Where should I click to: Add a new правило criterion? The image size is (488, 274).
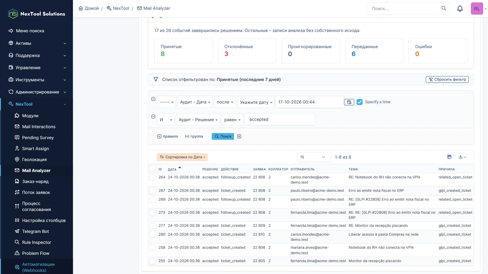pyautogui.click(x=168, y=136)
